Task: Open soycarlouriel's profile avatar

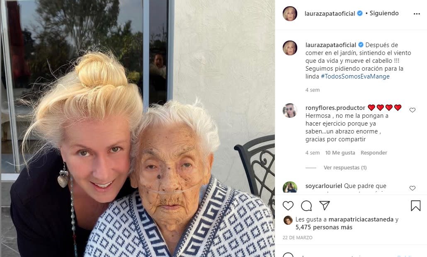Action: [x=290, y=187]
